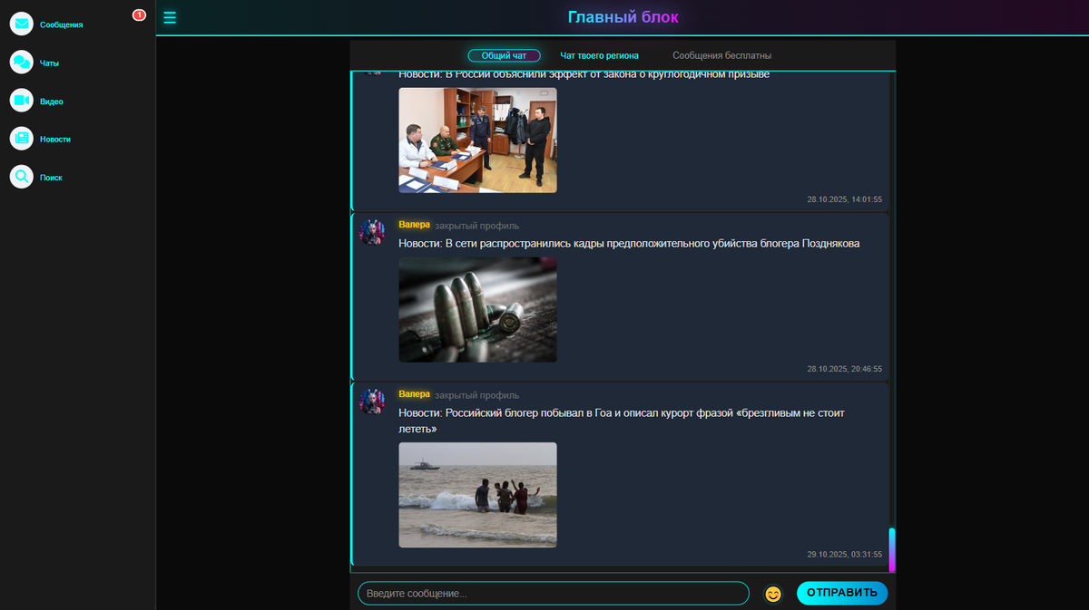Click the Чаты sidebar label
Viewport: 1089px width, 610px height.
click(x=49, y=63)
